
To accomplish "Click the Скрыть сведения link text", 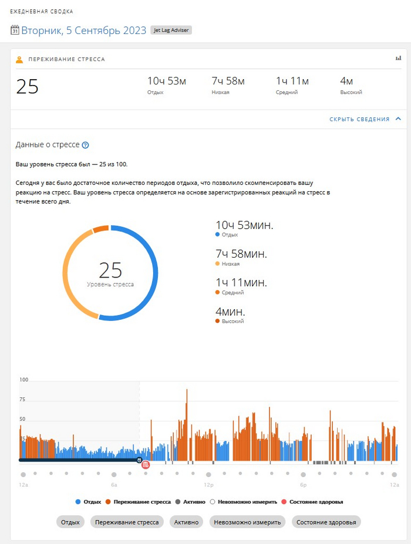I will click(359, 119).
